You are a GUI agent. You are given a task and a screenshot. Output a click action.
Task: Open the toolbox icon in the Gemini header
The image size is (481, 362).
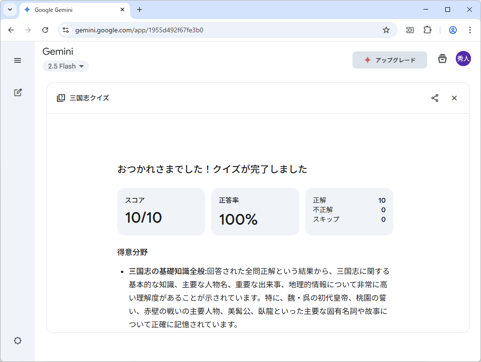tap(442, 59)
